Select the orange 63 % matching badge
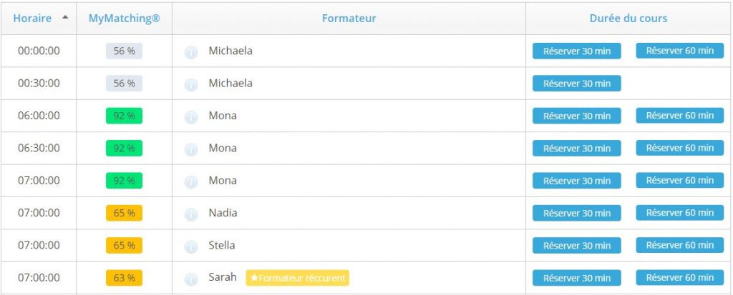Image resolution: width=733 pixels, height=295 pixels. coord(124,278)
